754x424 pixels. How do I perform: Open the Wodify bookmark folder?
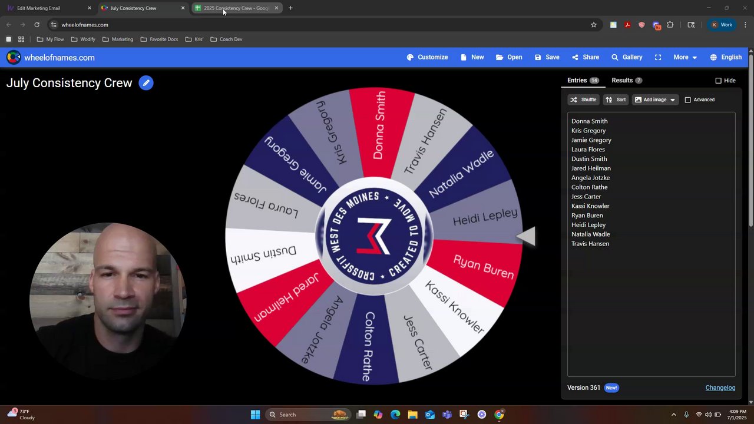tap(83, 39)
